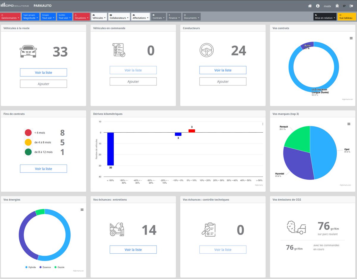Open Mise en relation

coord(324,17)
